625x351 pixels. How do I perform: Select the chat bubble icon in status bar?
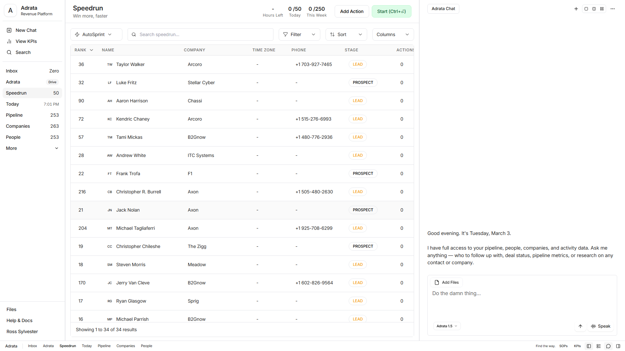coord(608,346)
